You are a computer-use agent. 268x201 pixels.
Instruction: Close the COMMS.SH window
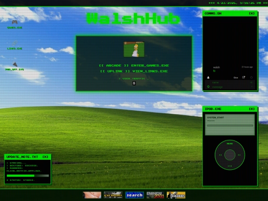coord(252,13)
